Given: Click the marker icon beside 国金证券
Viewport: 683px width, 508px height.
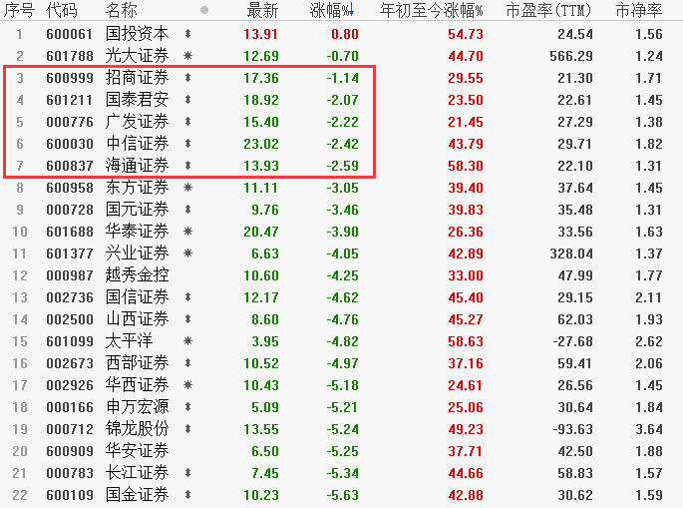Looking at the screenshot, I should click(x=187, y=495).
